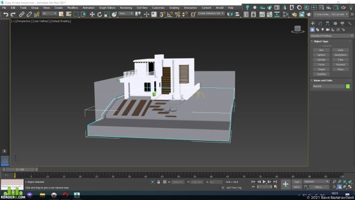Switch to the Utilities panel tab
This screenshot has width=355, height=200.
click(x=349, y=23)
